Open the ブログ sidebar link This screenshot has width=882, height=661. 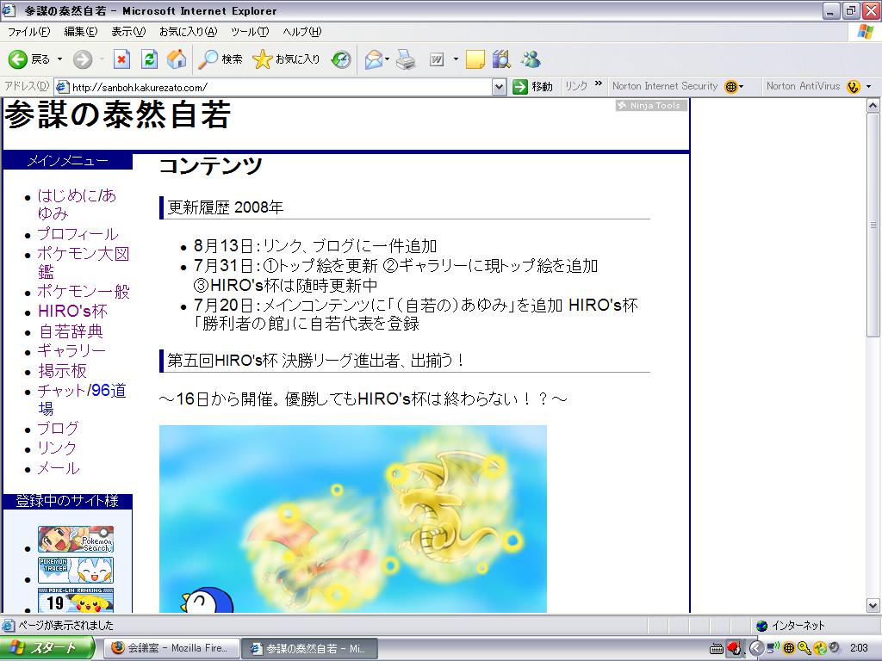[58, 429]
